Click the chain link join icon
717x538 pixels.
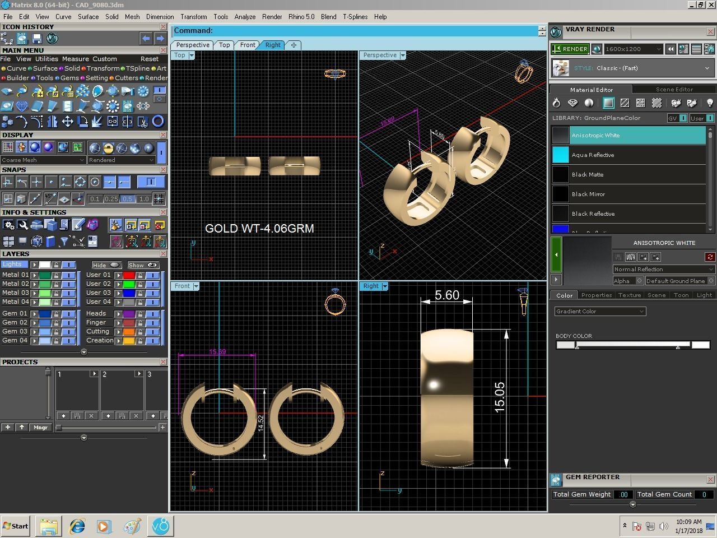pyautogui.click(x=113, y=121)
